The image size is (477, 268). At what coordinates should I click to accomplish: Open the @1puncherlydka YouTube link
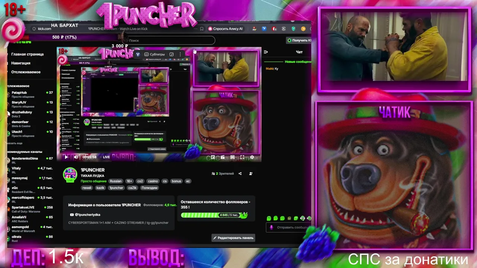pos(85,215)
